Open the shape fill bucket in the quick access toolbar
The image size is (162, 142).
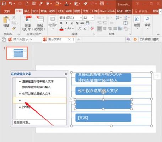tap(57, 4)
